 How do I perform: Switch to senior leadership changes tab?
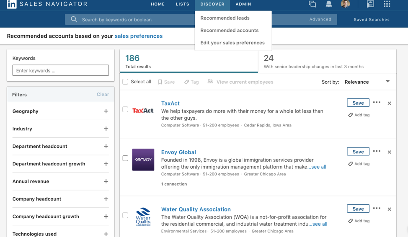click(x=327, y=61)
